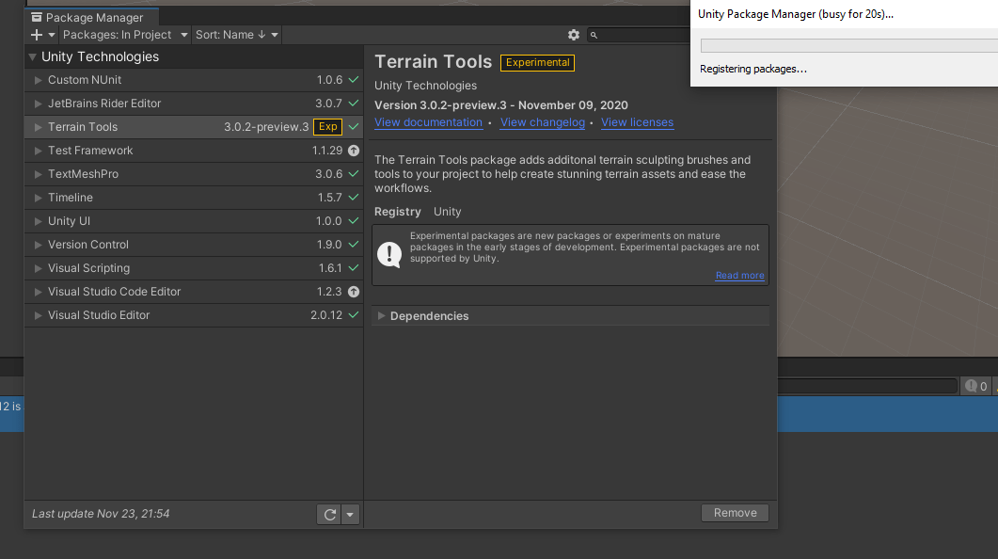Click the Unity UI installed checkmark
The image size is (998, 559).
click(x=354, y=221)
